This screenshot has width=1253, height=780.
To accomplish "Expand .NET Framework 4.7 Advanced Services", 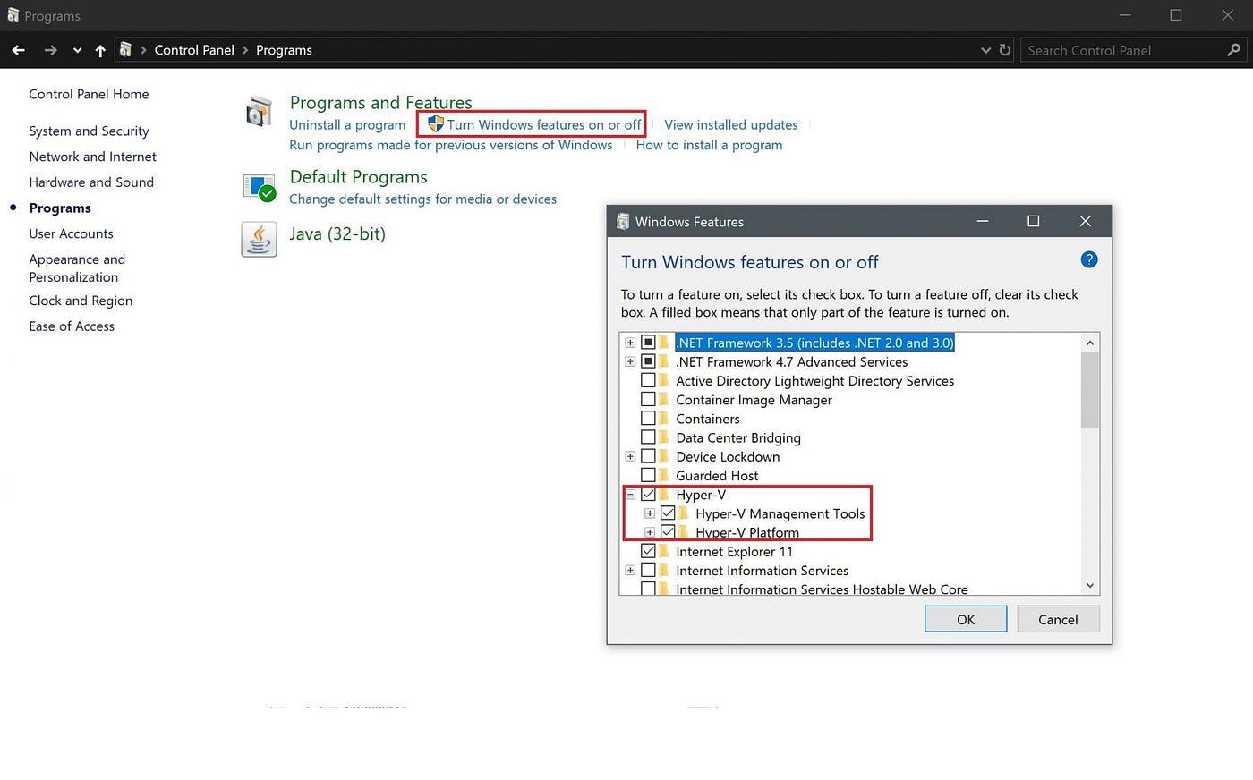I will tap(630, 361).
